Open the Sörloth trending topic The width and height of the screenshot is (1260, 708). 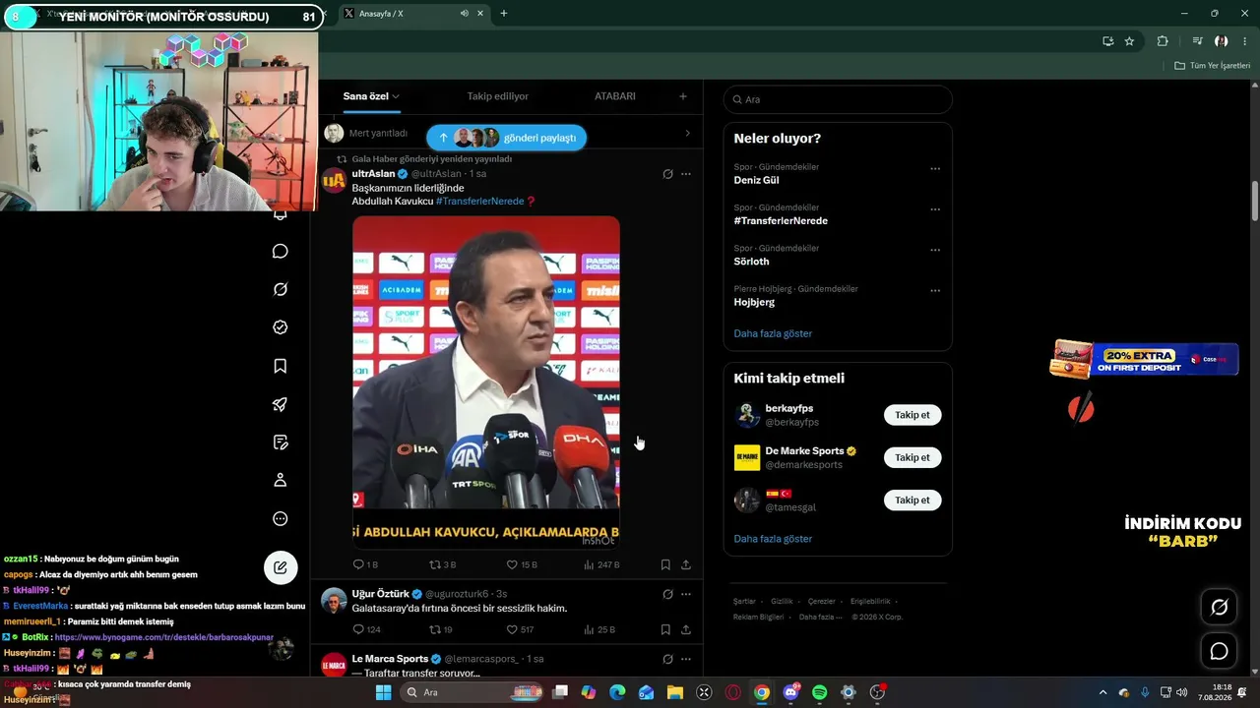751,262
